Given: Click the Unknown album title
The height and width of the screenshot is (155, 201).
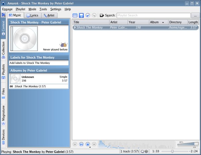Looking at the screenshot, I should tap(28, 77).
